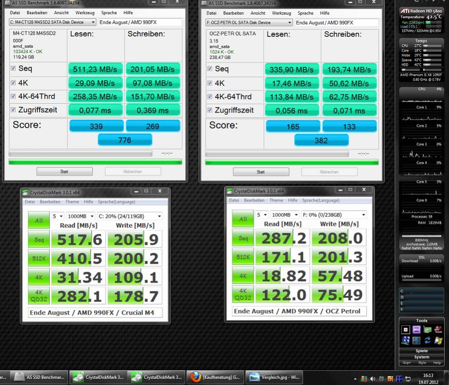Viewport: 449px width, 385px height.
Task: Switch to AS SSD Benchmark taskbar button
Action: [x=40, y=377]
